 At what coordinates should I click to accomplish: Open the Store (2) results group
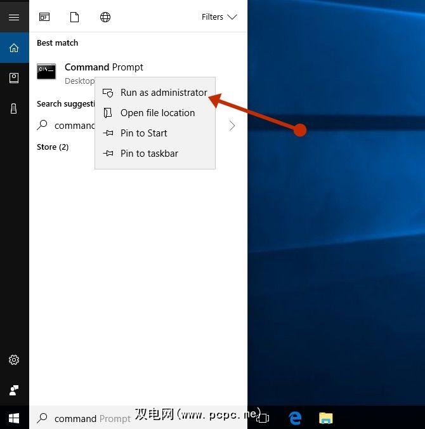tap(53, 147)
